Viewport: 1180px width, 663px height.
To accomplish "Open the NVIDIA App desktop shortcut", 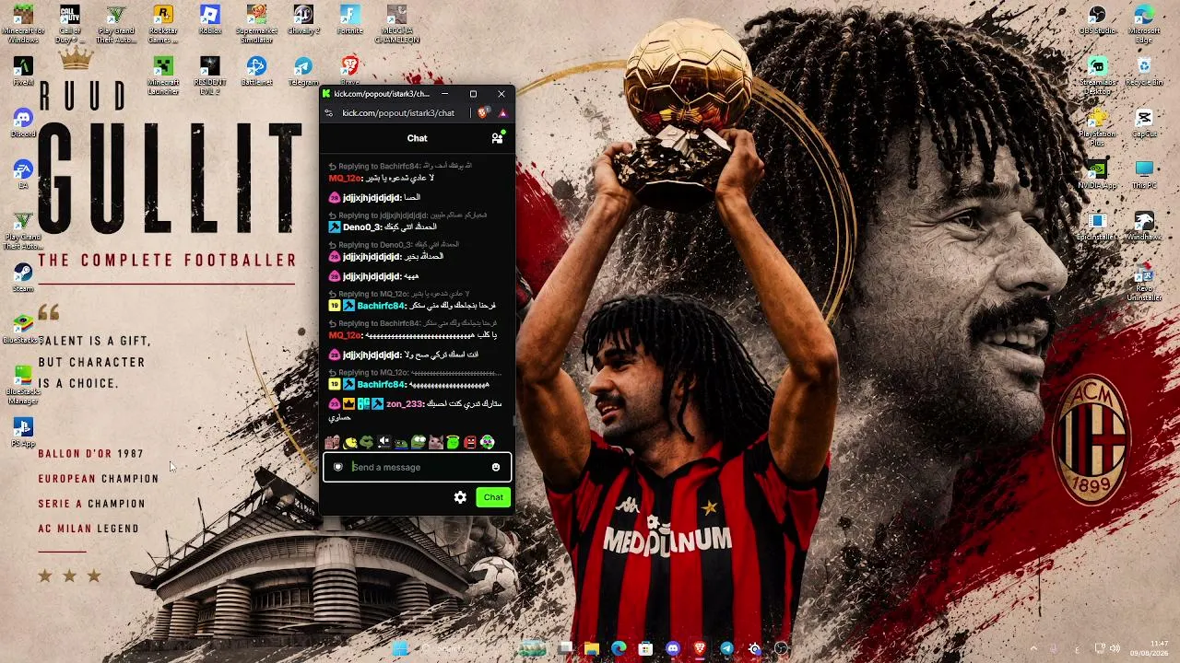I will tap(1097, 174).
